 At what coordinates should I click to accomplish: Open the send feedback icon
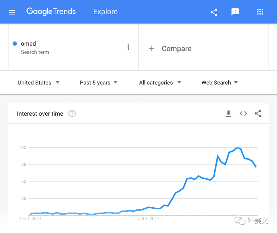(x=235, y=12)
